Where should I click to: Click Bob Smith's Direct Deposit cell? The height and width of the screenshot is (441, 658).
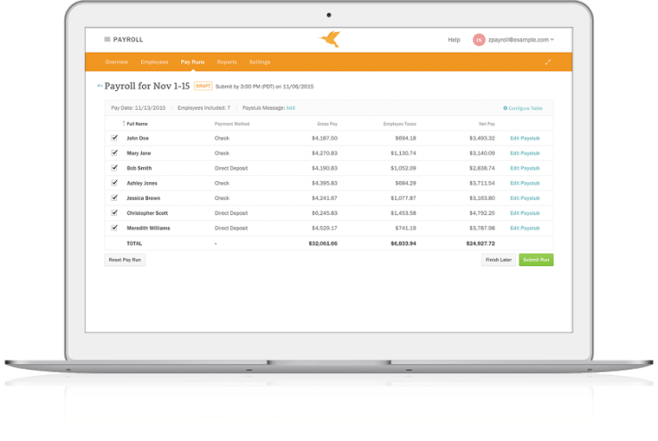point(231,168)
